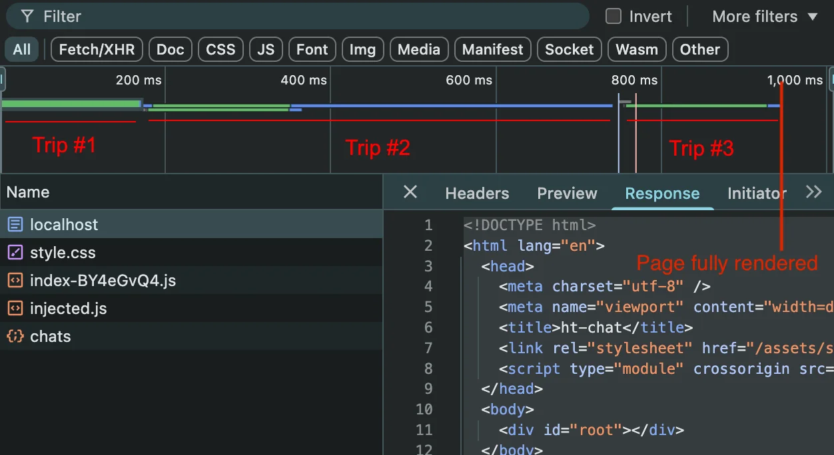Click the document icon beside localhost
The image size is (834, 455).
tap(15, 224)
